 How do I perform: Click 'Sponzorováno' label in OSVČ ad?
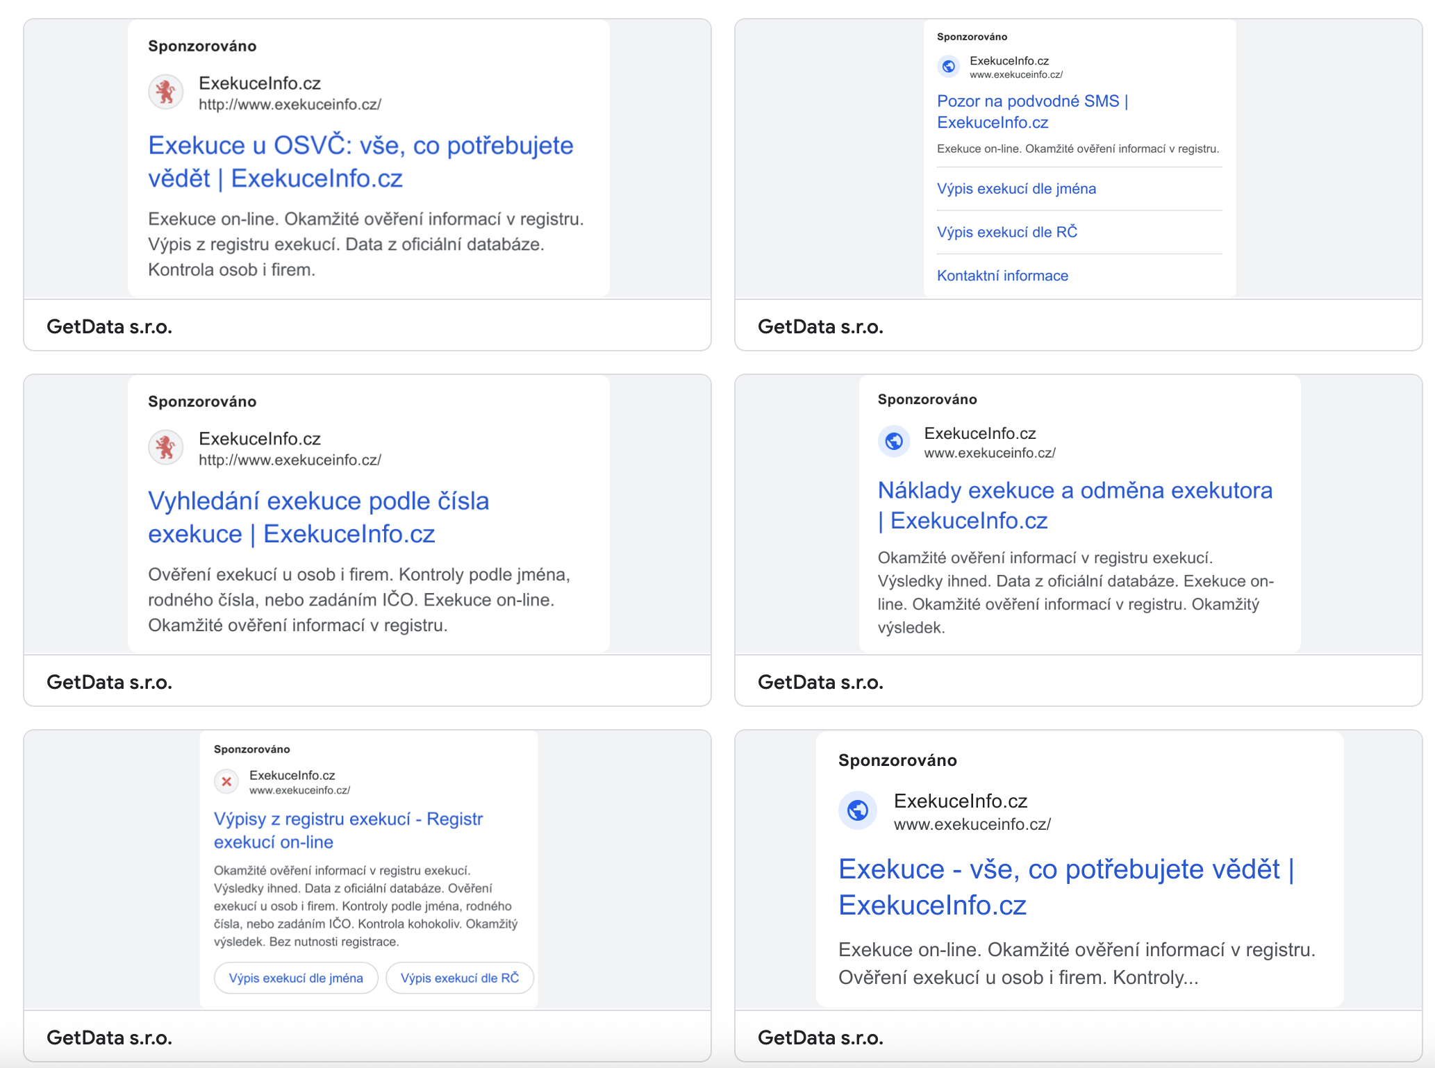(202, 46)
